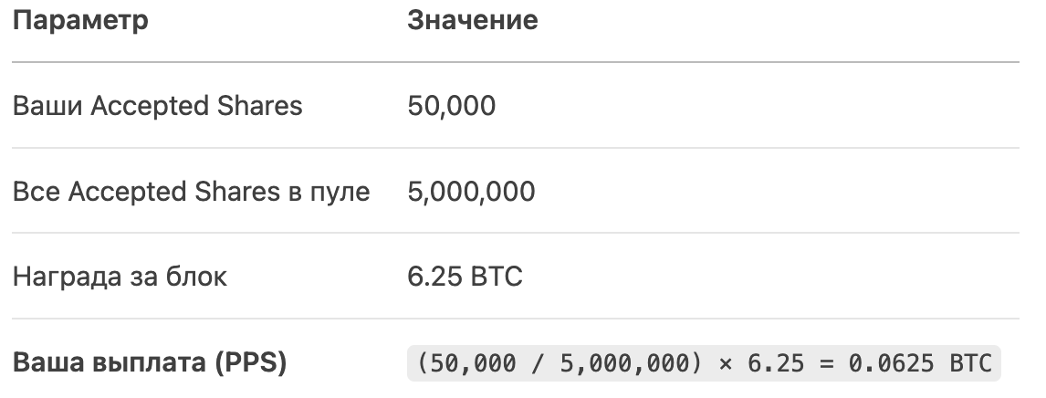Select the Все Accepted Shares в пуле label
The width and height of the screenshot is (1046, 398).
(x=191, y=192)
